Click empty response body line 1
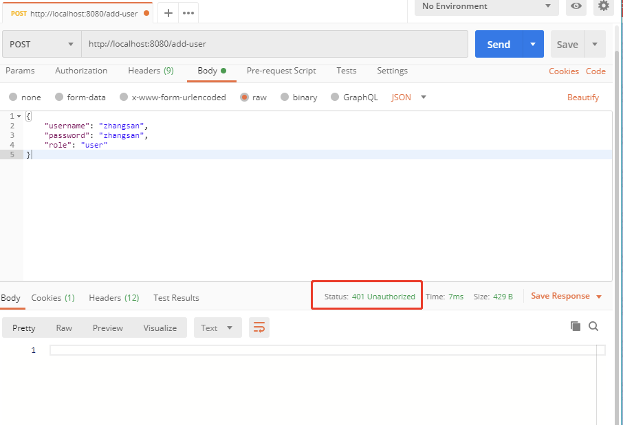 point(327,350)
